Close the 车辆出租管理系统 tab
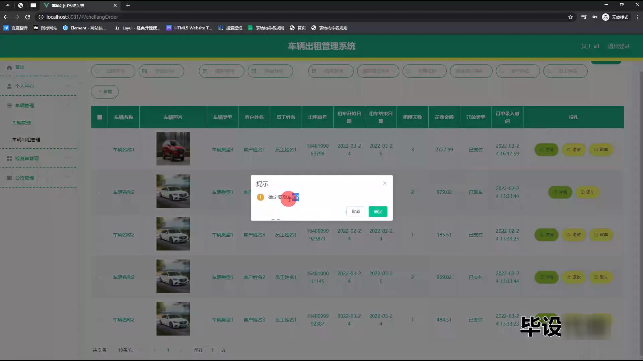The image size is (643, 361). point(115,5)
